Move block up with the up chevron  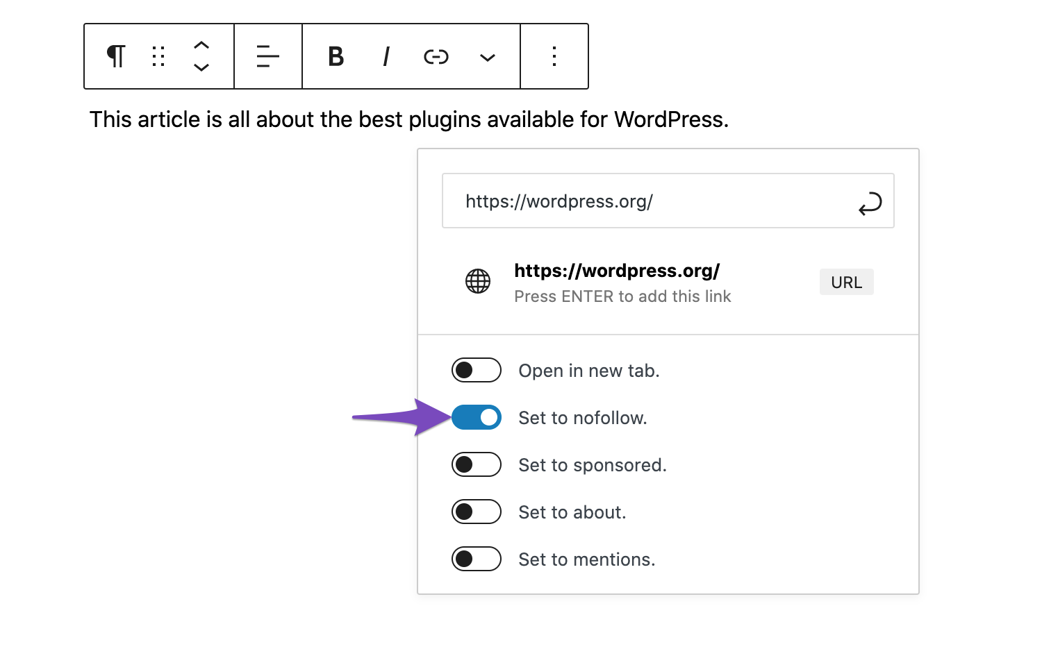click(201, 45)
